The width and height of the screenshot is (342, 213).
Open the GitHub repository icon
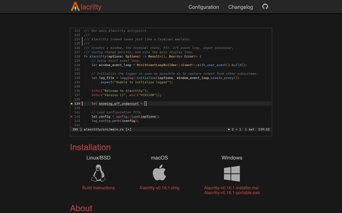coord(265,7)
